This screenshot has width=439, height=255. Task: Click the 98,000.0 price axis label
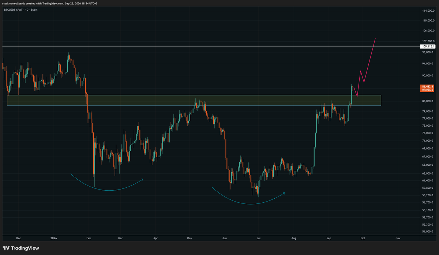click(x=427, y=52)
